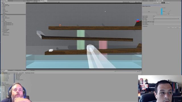This screenshot has height=102, width=182.
Task: Expand the Blue Tube object arrow
Action: pyautogui.click(x=2, y=17)
